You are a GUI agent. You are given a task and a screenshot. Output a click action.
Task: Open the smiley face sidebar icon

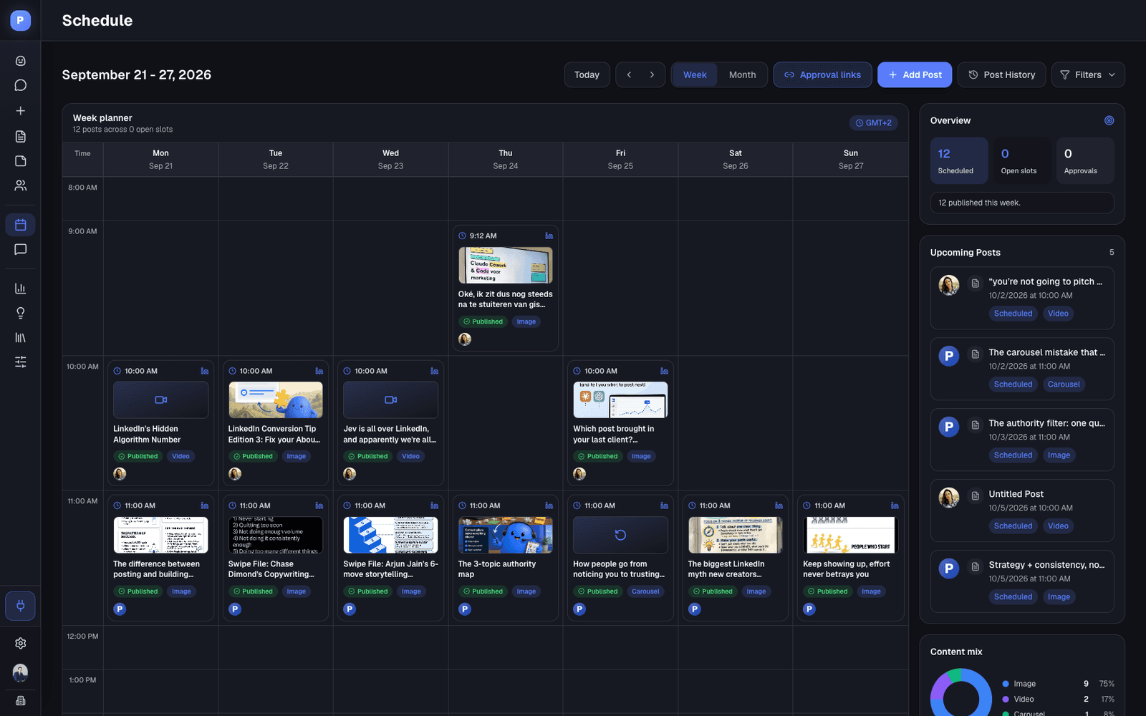pos(21,61)
